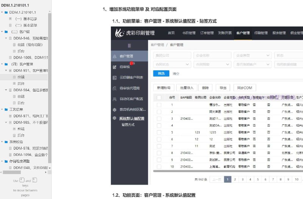Click the 同步DDM button
Screen dimensions: 303x199
coord(245,88)
